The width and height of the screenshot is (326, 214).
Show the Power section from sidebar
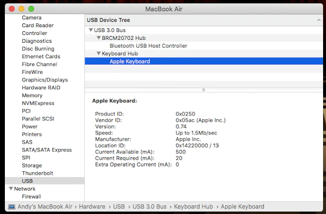pos(30,127)
